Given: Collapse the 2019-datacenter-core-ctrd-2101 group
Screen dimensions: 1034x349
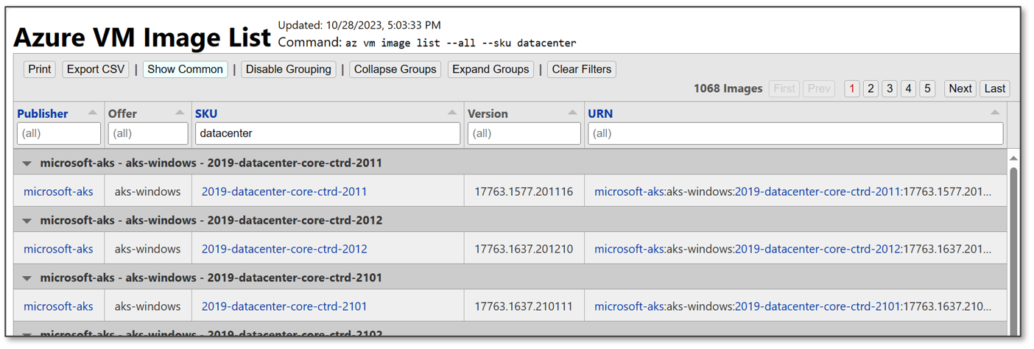Looking at the screenshot, I should pyautogui.click(x=27, y=278).
